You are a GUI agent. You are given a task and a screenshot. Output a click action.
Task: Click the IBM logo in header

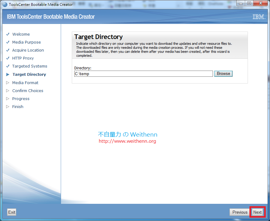[x=259, y=17]
